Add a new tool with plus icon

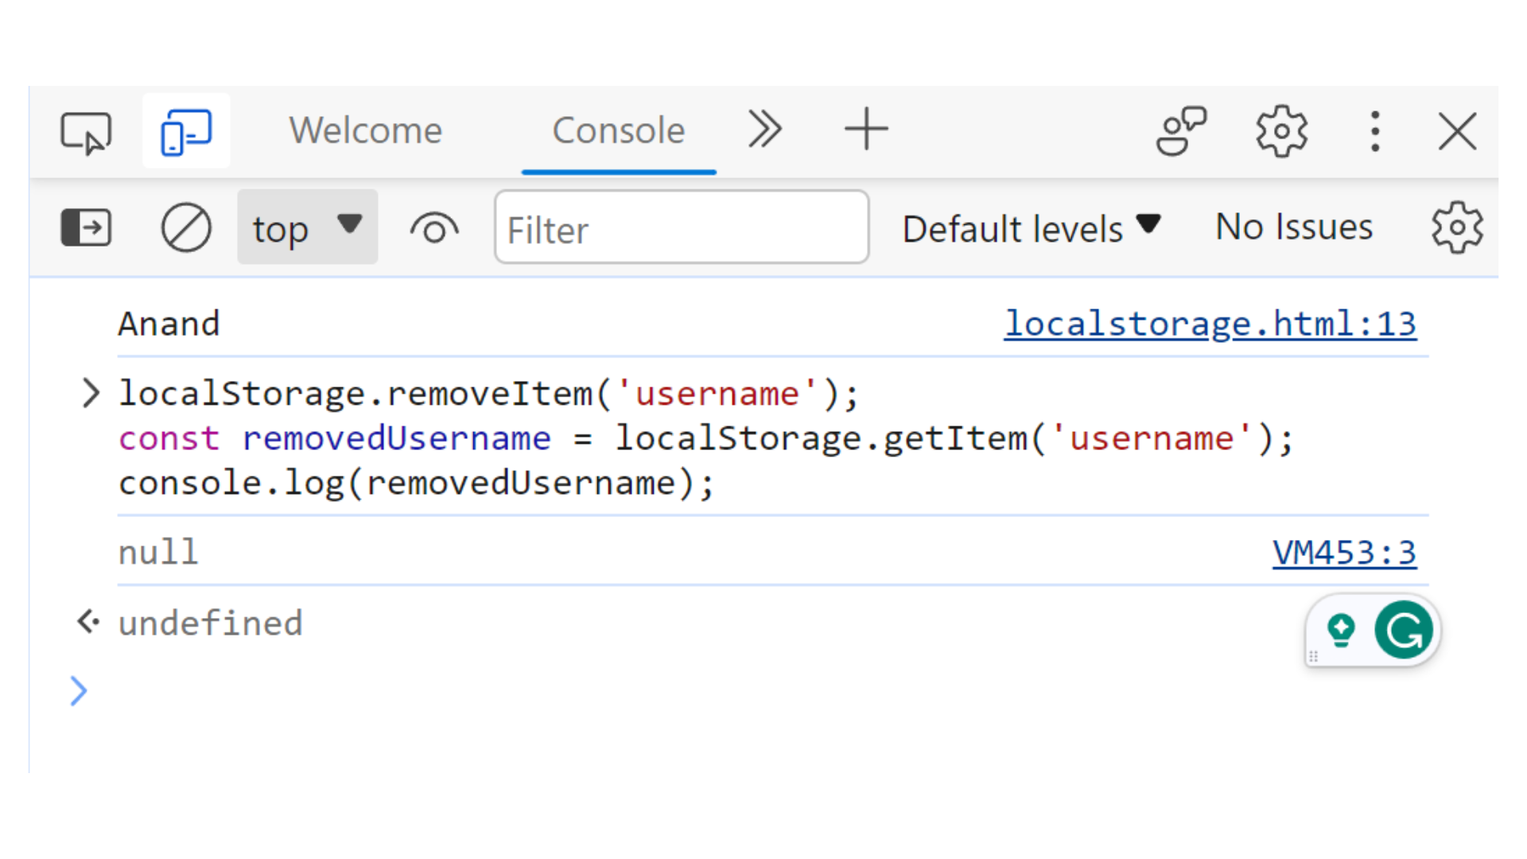[x=866, y=130]
